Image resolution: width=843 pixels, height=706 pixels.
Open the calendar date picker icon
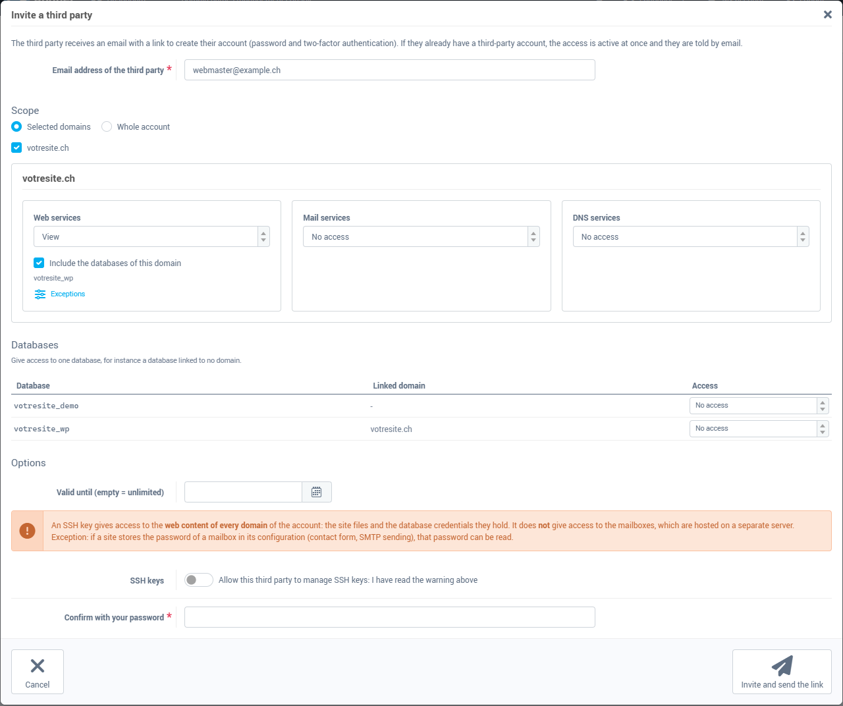pos(317,492)
